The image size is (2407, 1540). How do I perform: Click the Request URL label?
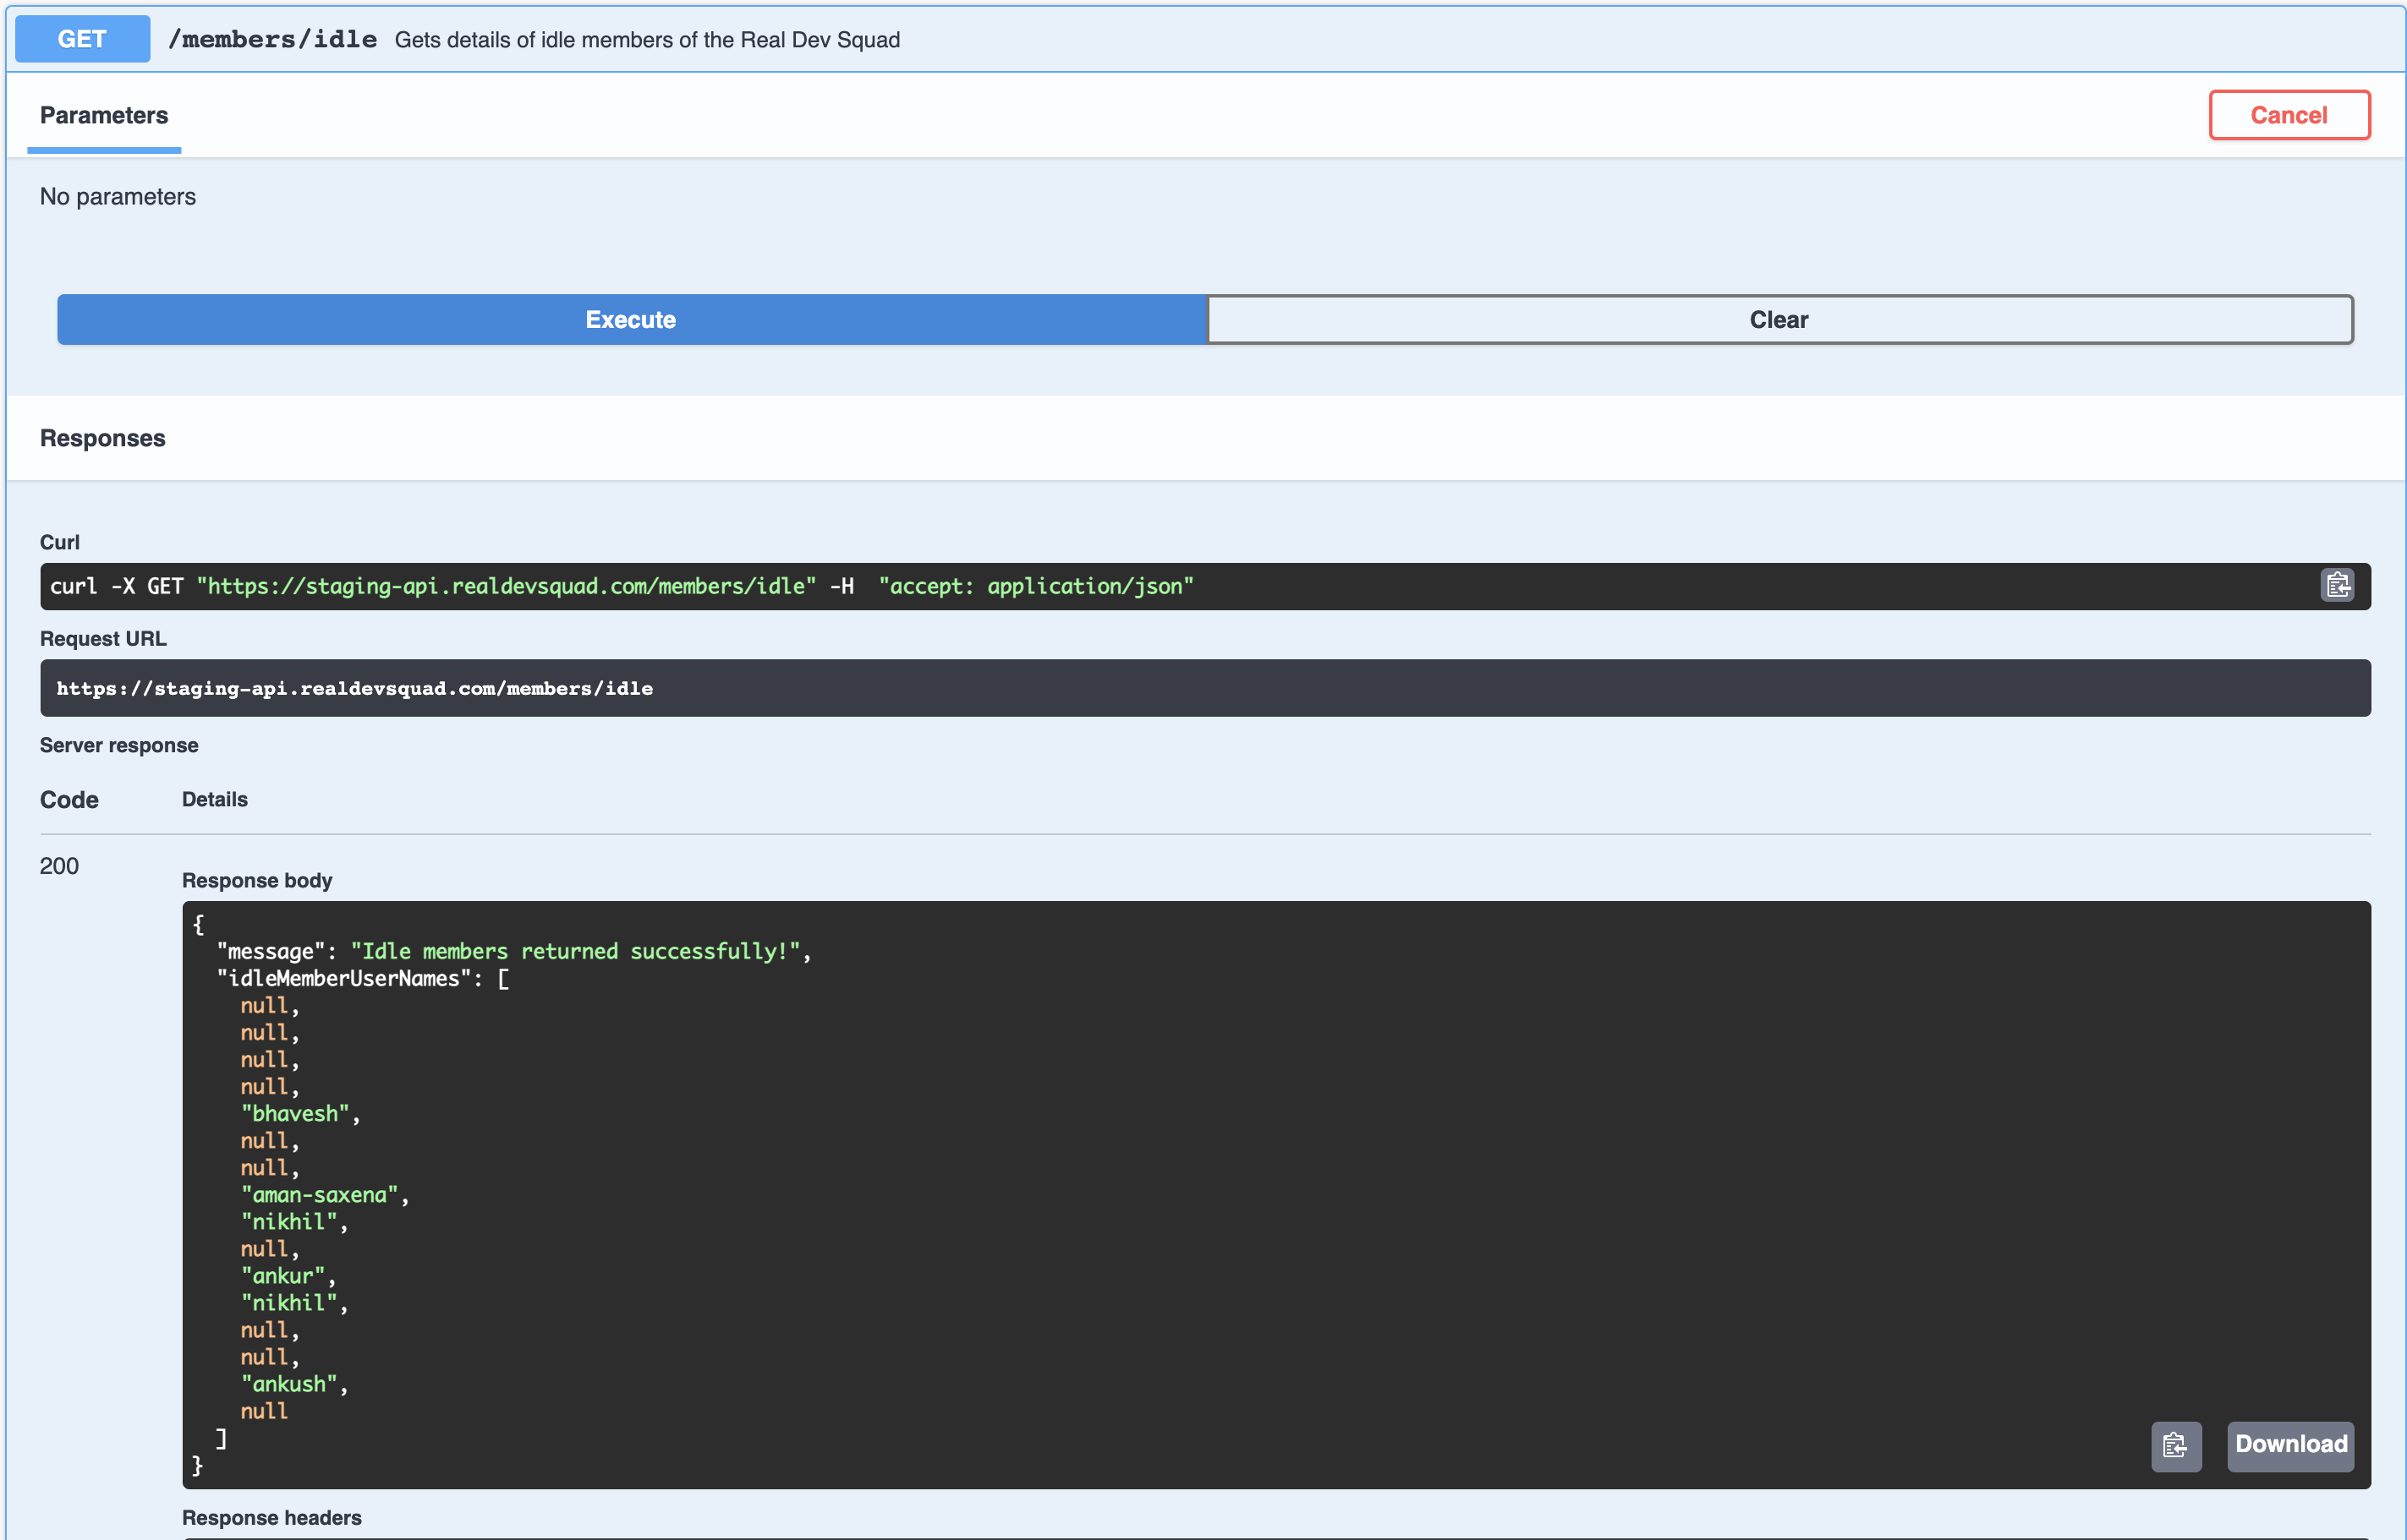(103, 639)
